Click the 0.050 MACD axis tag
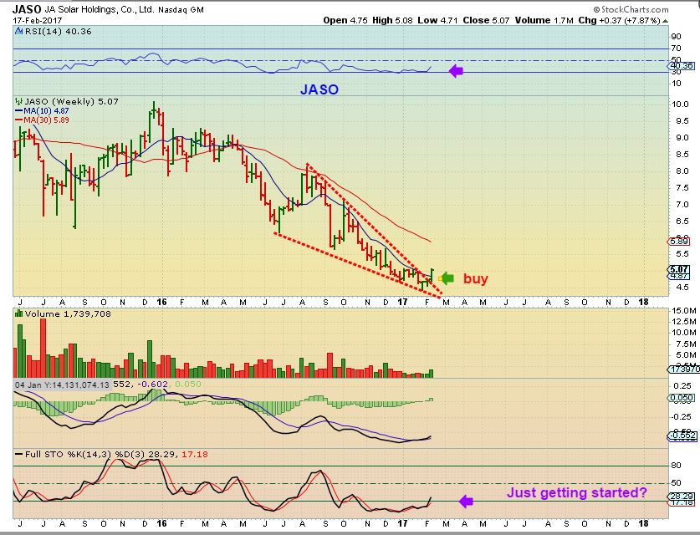 pos(682,398)
